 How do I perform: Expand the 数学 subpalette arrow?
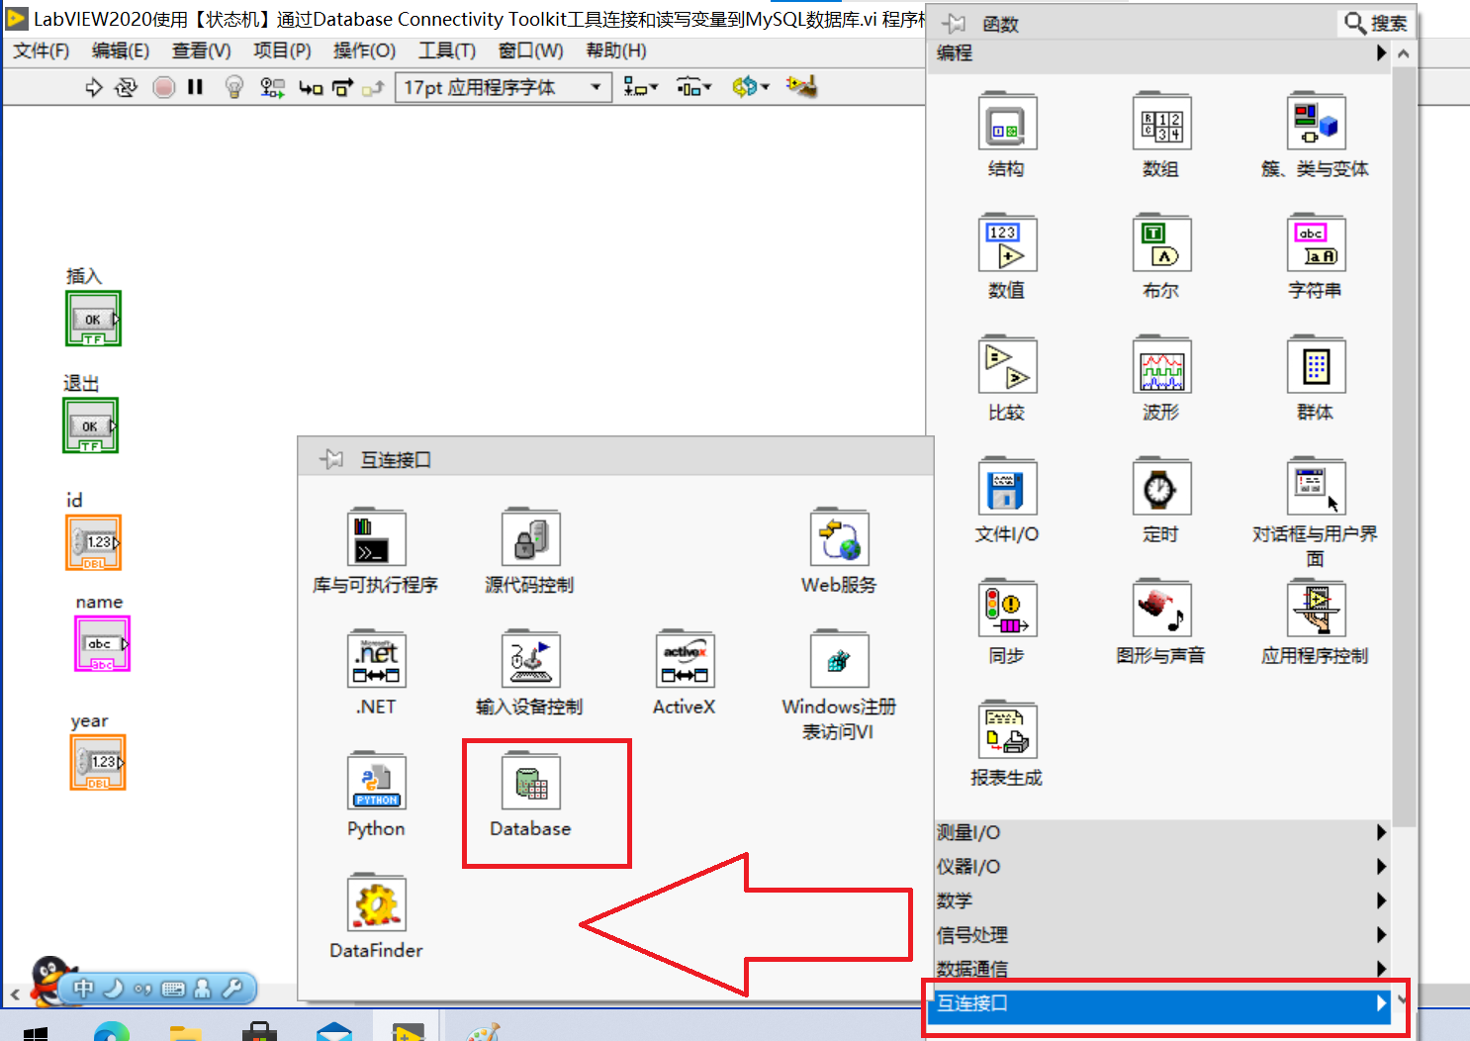pos(1381,900)
